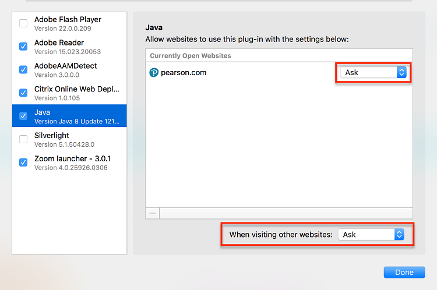This screenshot has width=437, height=290.
Task: Enable the Silverlight plug-in checkbox
Action: (x=23, y=139)
